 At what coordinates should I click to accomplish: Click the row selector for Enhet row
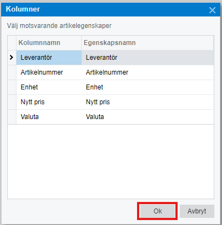click(12, 87)
